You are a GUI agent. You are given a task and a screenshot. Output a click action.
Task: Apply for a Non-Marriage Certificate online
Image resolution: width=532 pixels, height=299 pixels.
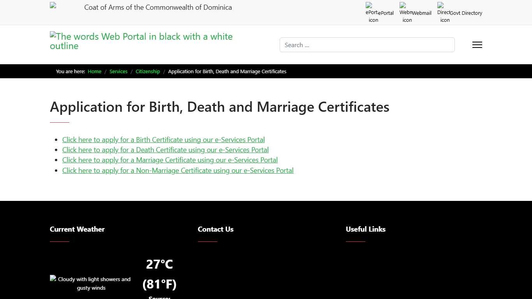[178, 170]
